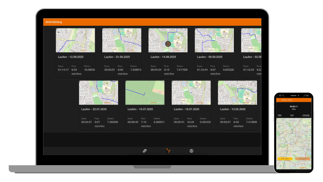Open the user profile icon in bottom bar

(191, 151)
